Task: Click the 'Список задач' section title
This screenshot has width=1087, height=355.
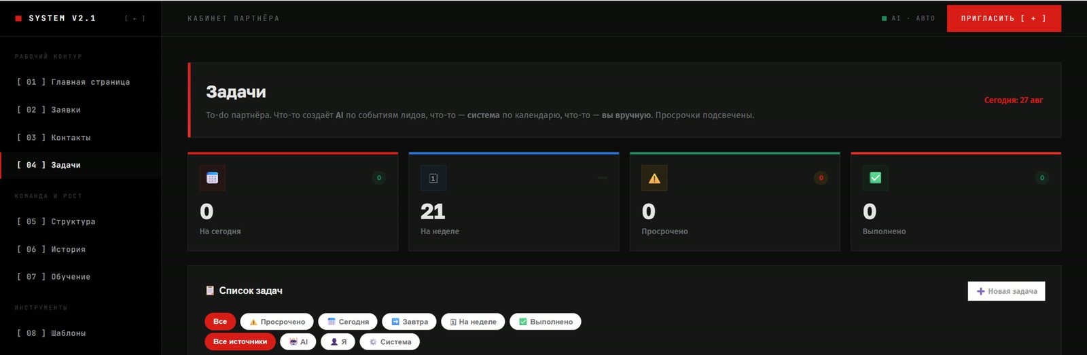Action: click(251, 291)
